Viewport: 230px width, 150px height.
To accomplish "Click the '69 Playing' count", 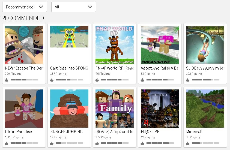I will coord(148,74).
